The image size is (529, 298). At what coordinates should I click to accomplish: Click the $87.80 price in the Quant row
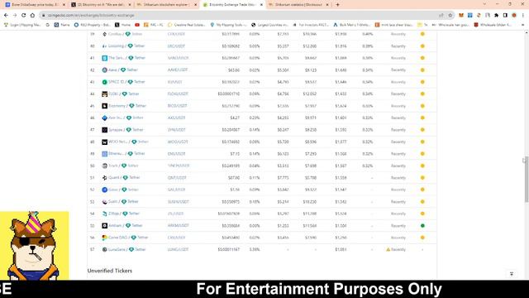(234, 178)
